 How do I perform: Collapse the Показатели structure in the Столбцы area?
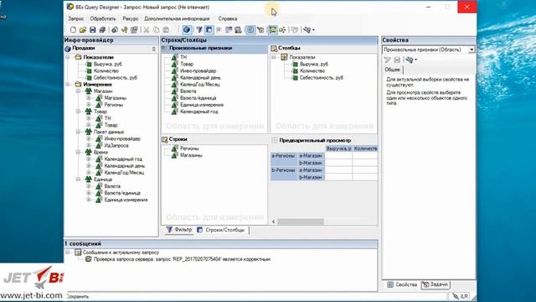coord(274,57)
